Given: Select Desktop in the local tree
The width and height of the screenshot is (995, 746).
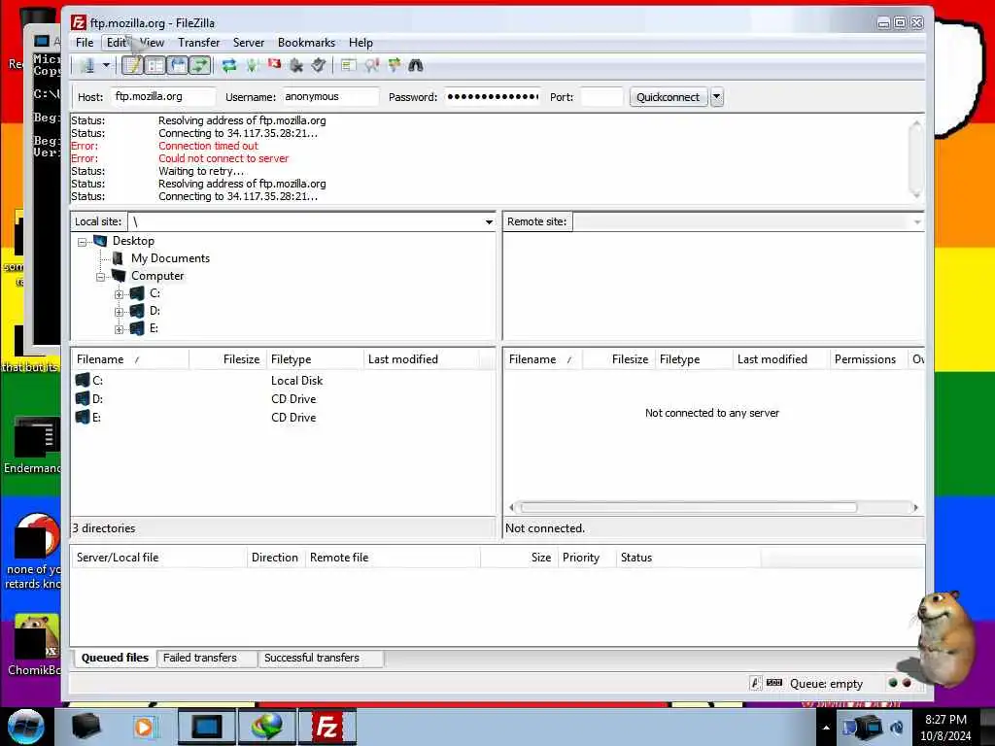Looking at the screenshot, I should [x=133, y=241].
